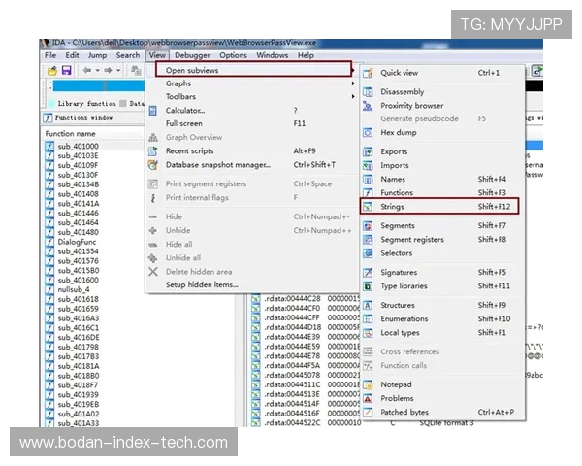Image resolution: width=582 pixels, height=466 pixels.
Task: Click the Proximity browser icon
Action: point(368,106)
